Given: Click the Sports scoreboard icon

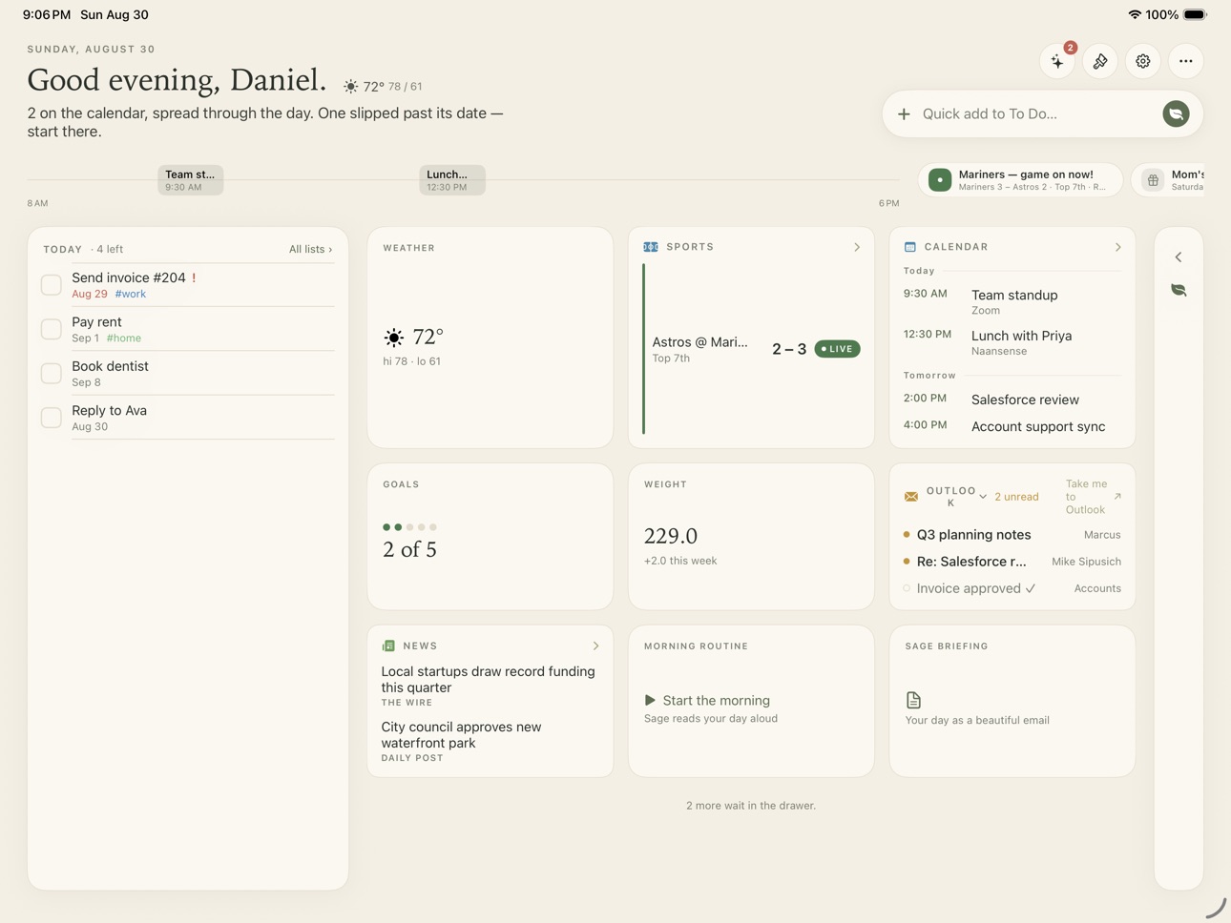Looking at the screenshot, I should point(651,247).
